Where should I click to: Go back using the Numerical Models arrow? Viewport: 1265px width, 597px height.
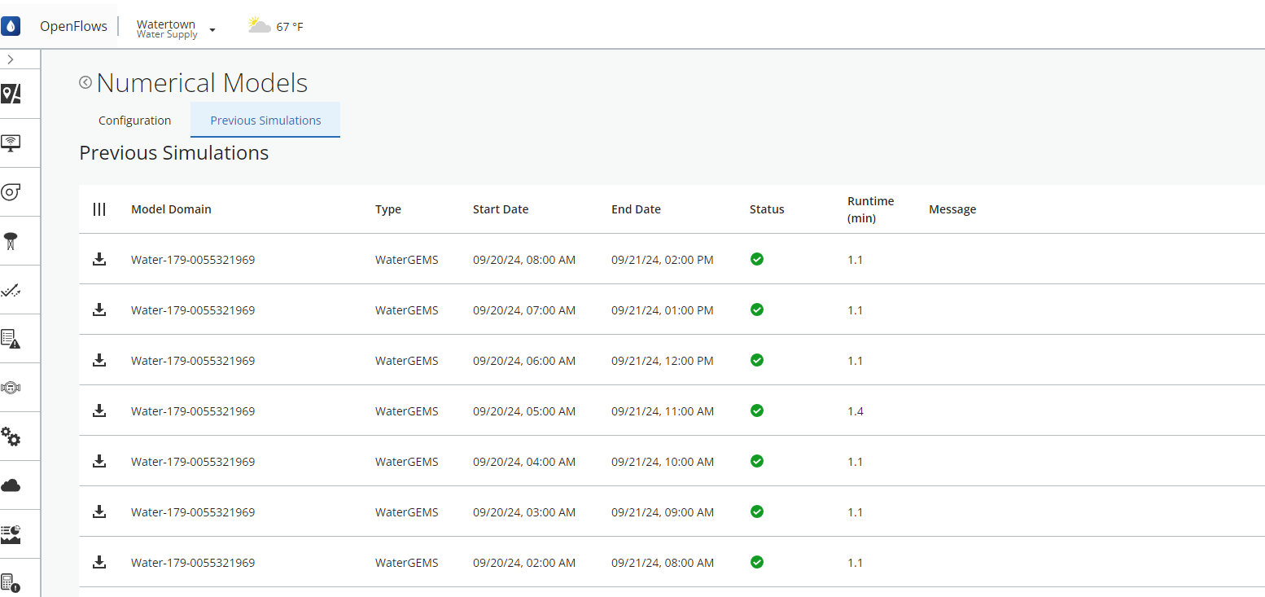[x=85, y=82]
